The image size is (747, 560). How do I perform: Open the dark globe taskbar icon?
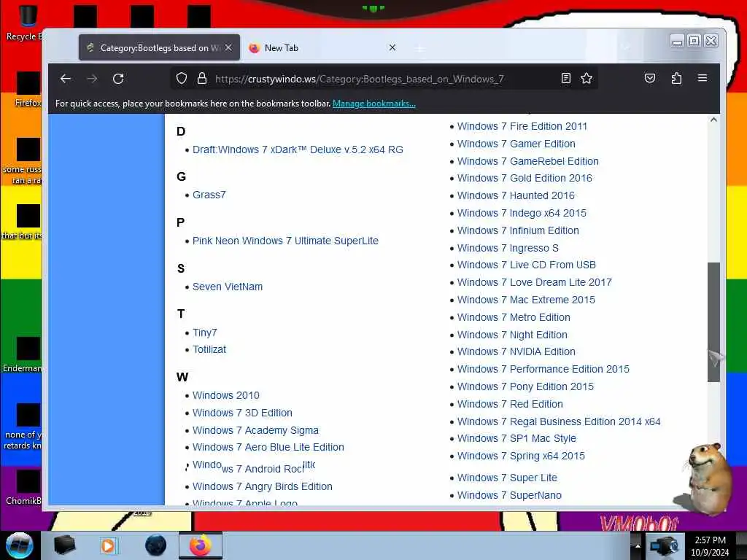tap(156, 545)
